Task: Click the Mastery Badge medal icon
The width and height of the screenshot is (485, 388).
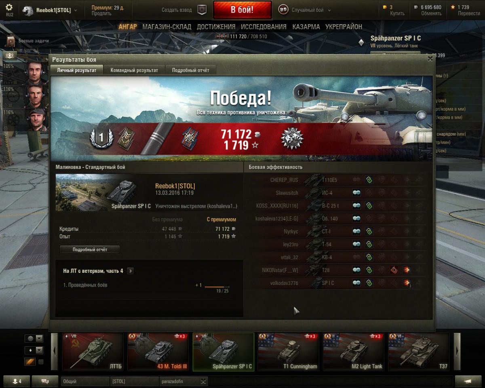Action: click(292, 139)
